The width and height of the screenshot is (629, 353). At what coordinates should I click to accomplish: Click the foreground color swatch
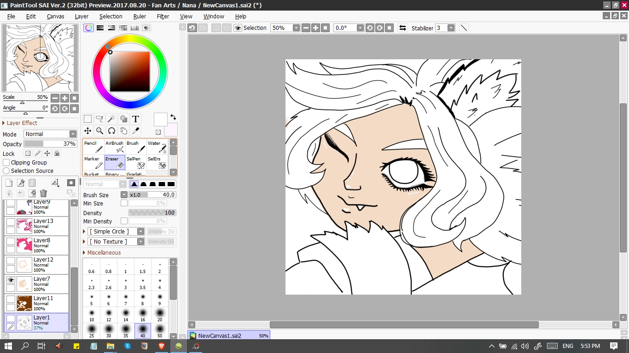tap(160, 120)
